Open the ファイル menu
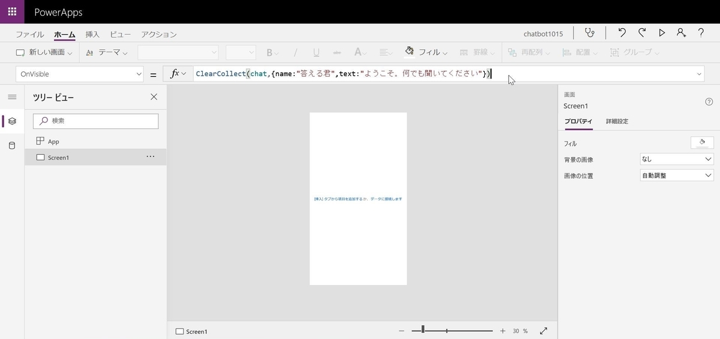 (x=30, y=34)
